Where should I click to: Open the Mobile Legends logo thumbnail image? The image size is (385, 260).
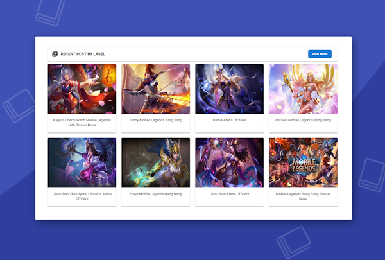click(x=303, y=162)
